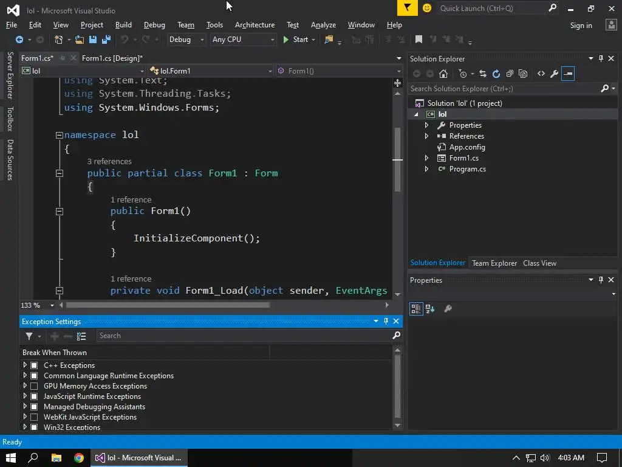Click the yellow notifications flag icon
The image size is (622, 467).
click(x=408, y=8)
